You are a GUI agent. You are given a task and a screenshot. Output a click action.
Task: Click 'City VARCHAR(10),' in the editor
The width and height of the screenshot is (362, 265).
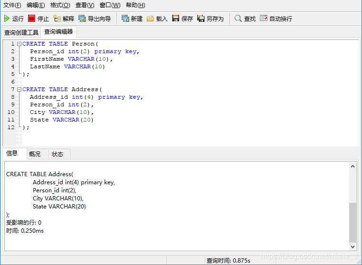(x=62, y=112)
